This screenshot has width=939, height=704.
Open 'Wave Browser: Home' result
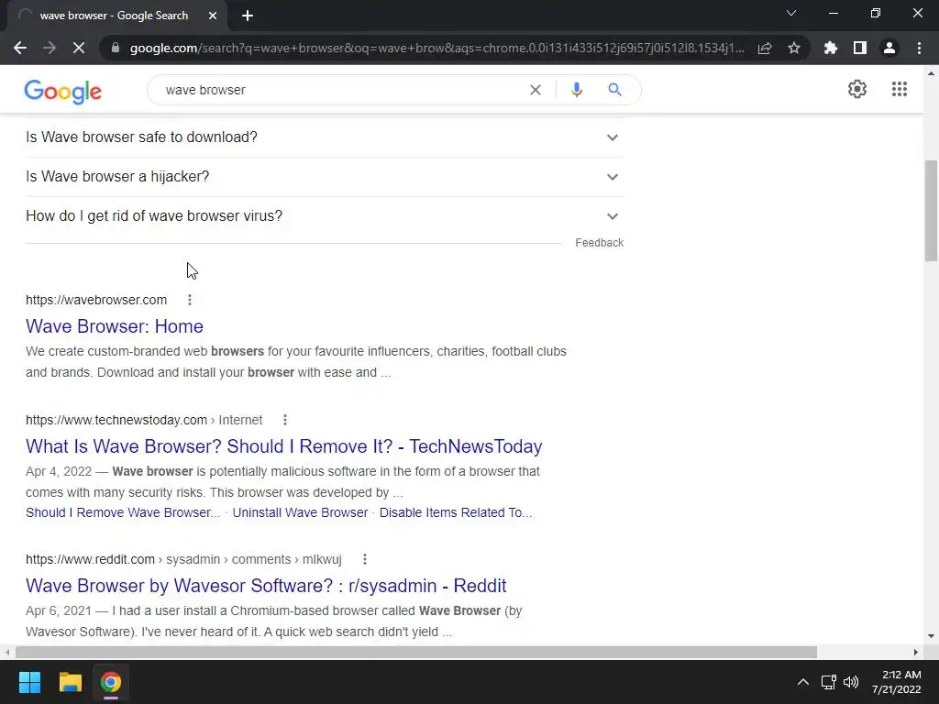pyautogui.click(x=115, y=326)
